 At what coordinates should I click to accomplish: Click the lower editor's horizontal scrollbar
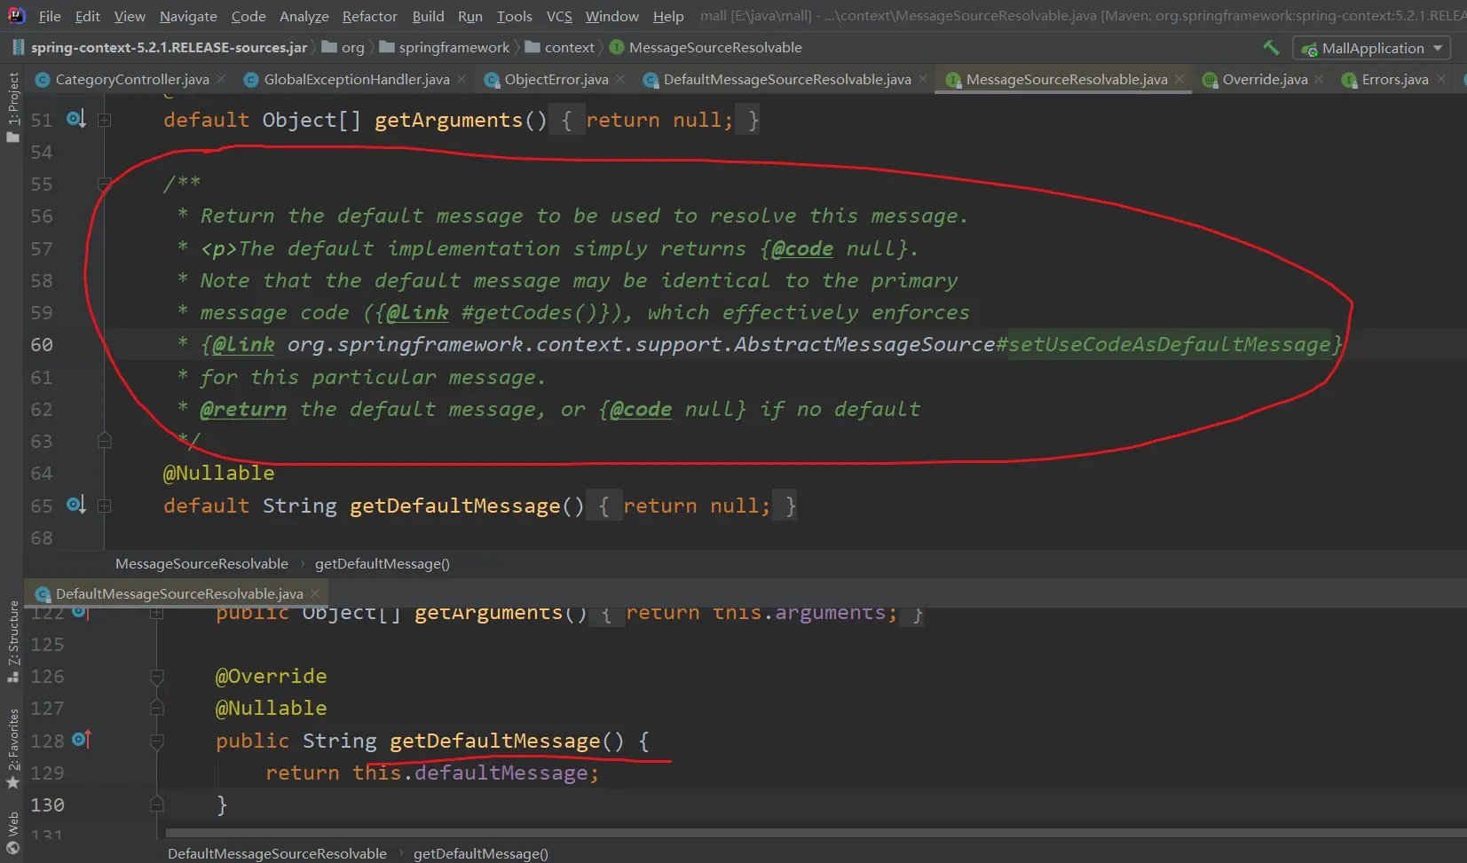[x=799, y=834]
